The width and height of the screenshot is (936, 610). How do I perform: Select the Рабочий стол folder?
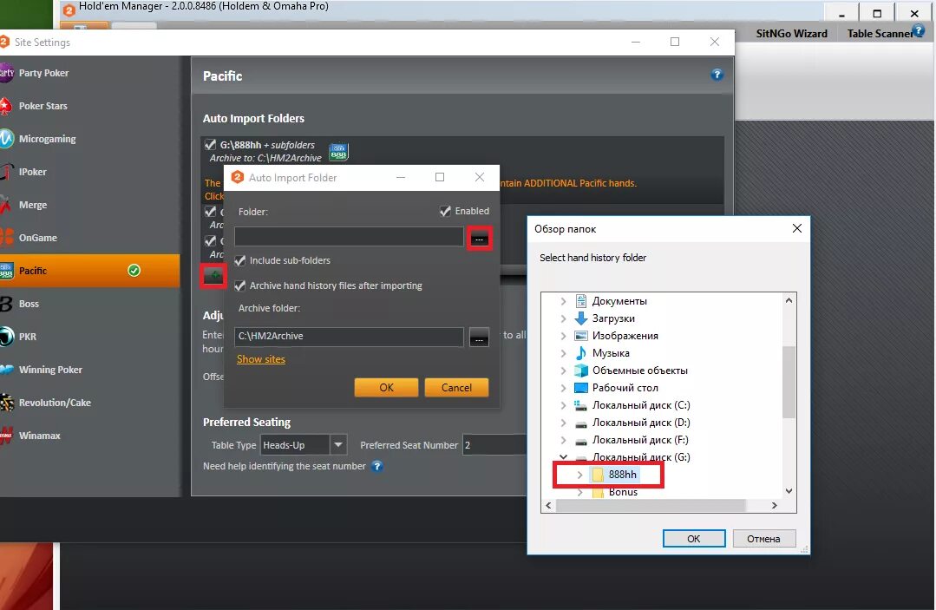(x=625, y=388)
